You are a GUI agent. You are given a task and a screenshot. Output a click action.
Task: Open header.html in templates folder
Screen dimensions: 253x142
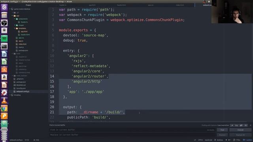[x=25, y=35]
